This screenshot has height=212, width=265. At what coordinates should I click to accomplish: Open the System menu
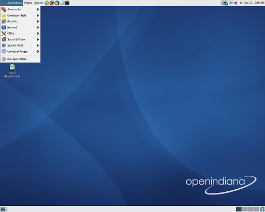tap(39, 3)
